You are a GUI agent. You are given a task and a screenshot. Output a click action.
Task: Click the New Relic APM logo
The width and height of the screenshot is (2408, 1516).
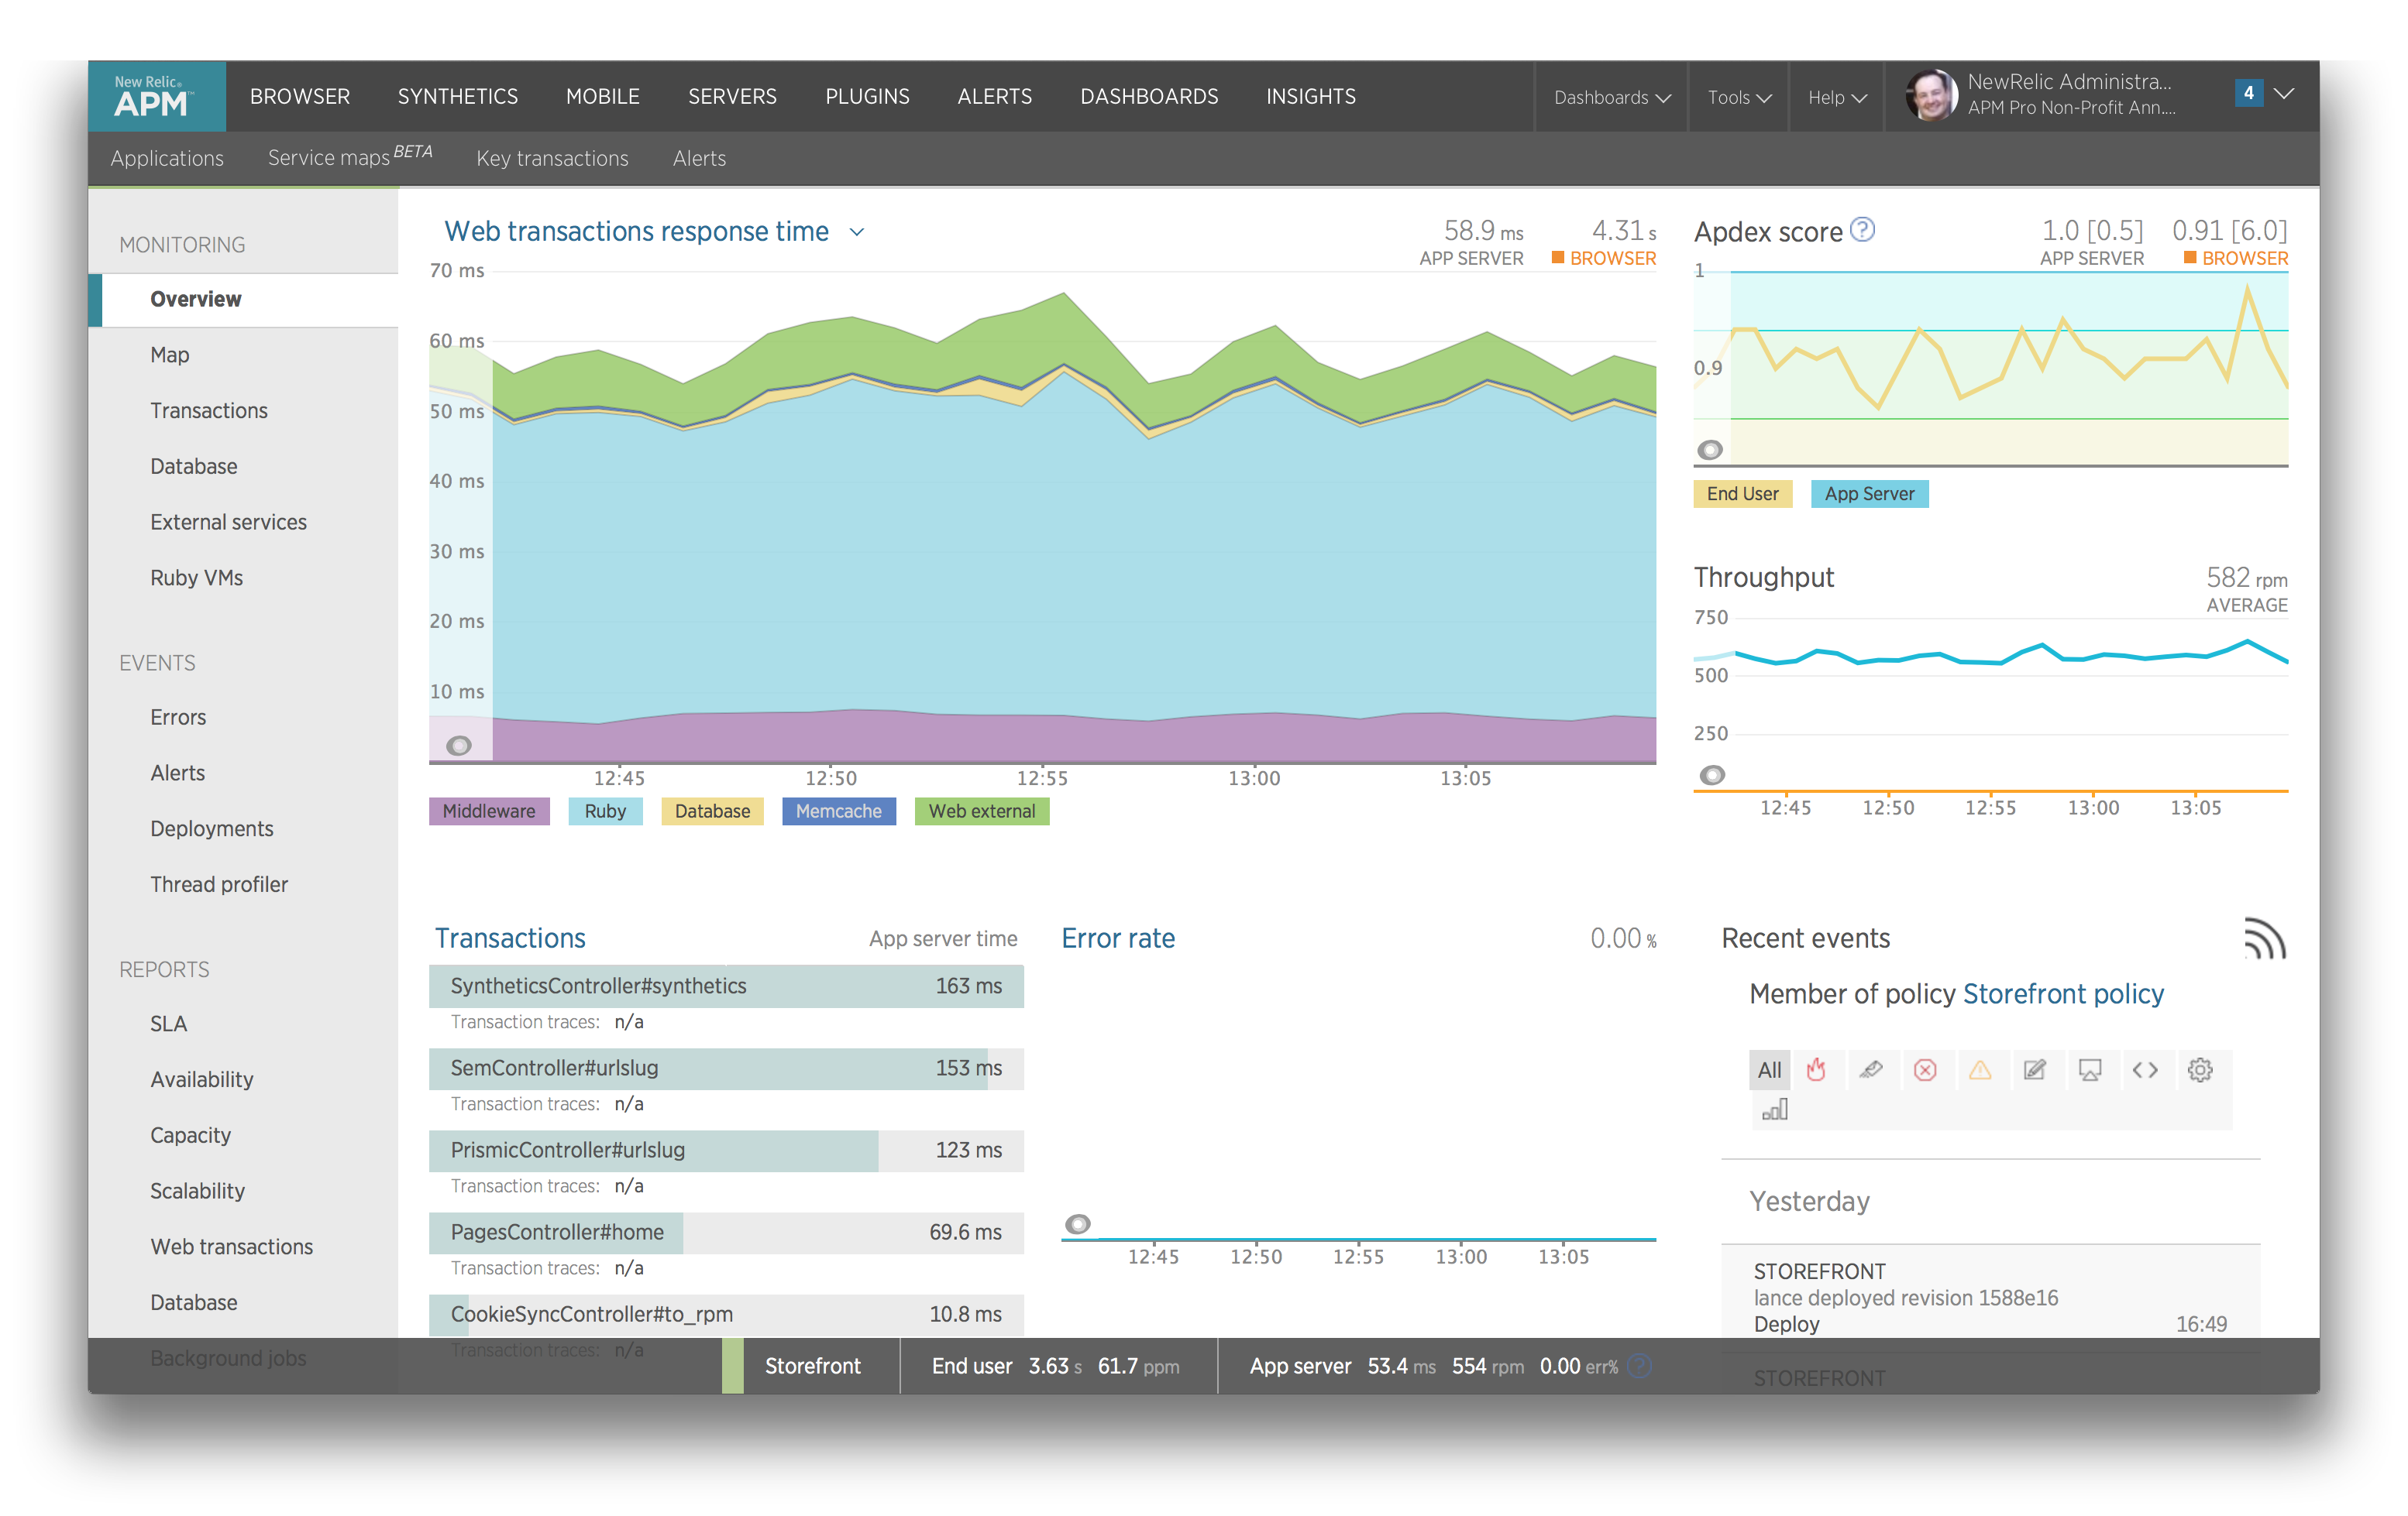click(x=157, y=96)
